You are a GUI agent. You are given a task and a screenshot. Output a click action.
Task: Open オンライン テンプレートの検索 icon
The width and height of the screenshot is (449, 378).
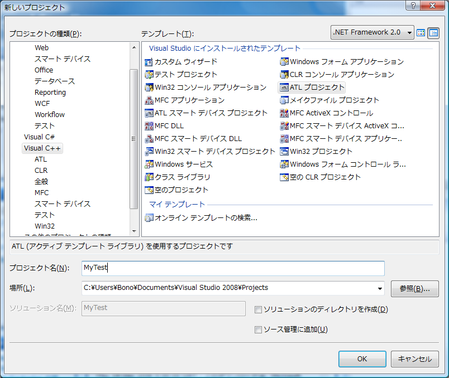coord(149,218)
